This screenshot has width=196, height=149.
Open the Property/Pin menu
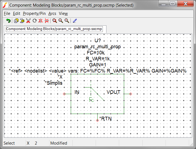coord(34,14)
